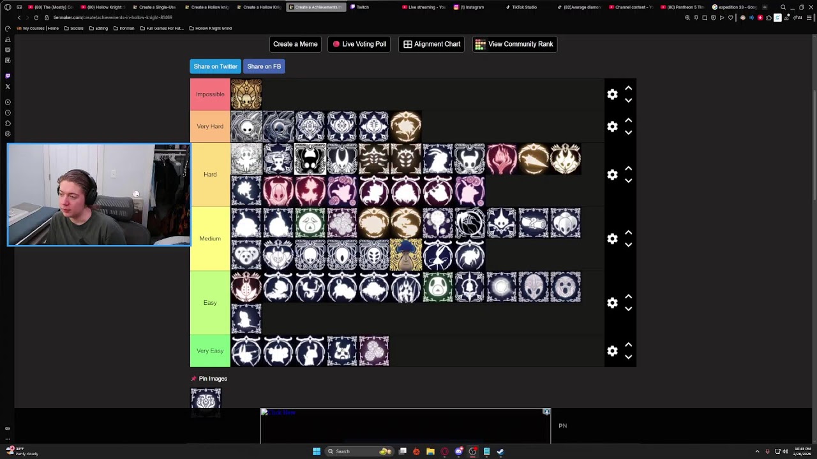The height and width of the screenshot is (459, 817).
Task: Switch to the Channel content tab
Action: coord(631,7)
